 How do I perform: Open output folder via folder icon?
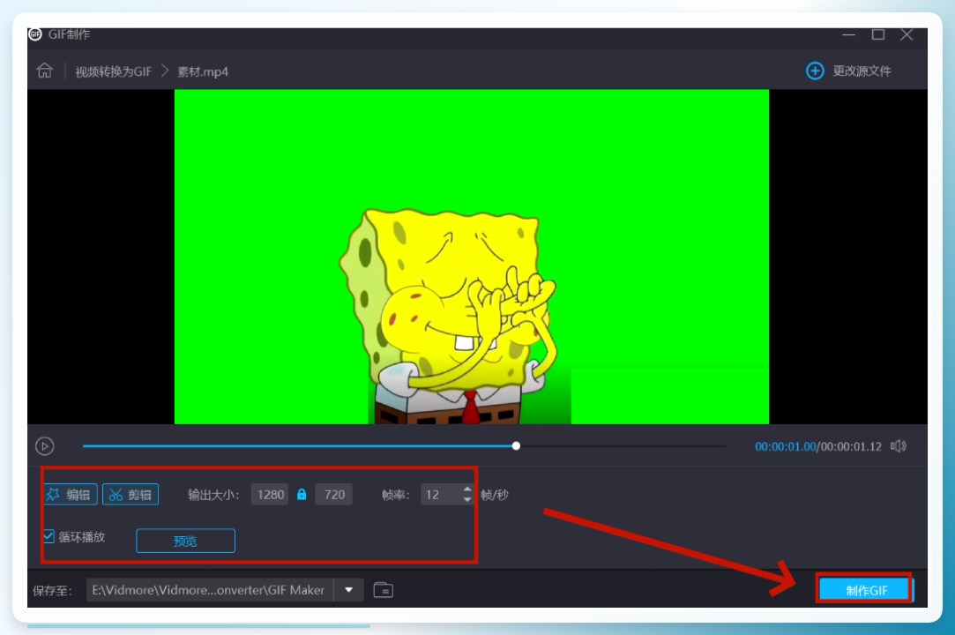(x=383, y=590)
